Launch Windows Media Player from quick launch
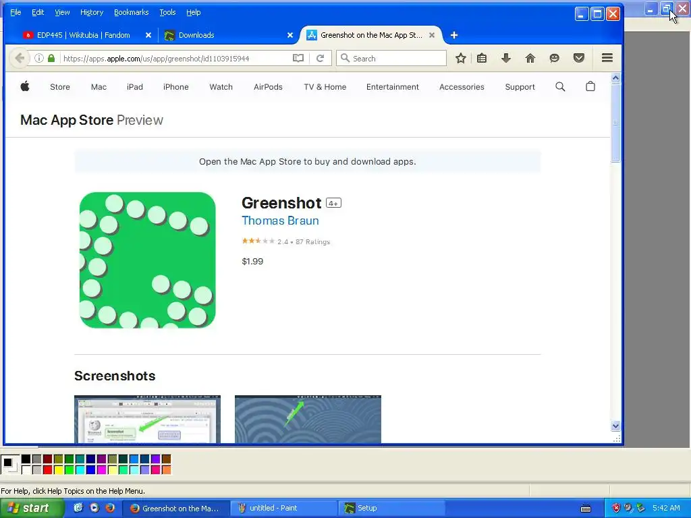 [94, 507]
